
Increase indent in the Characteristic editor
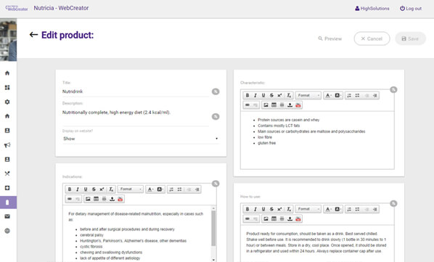pos(374,96)
